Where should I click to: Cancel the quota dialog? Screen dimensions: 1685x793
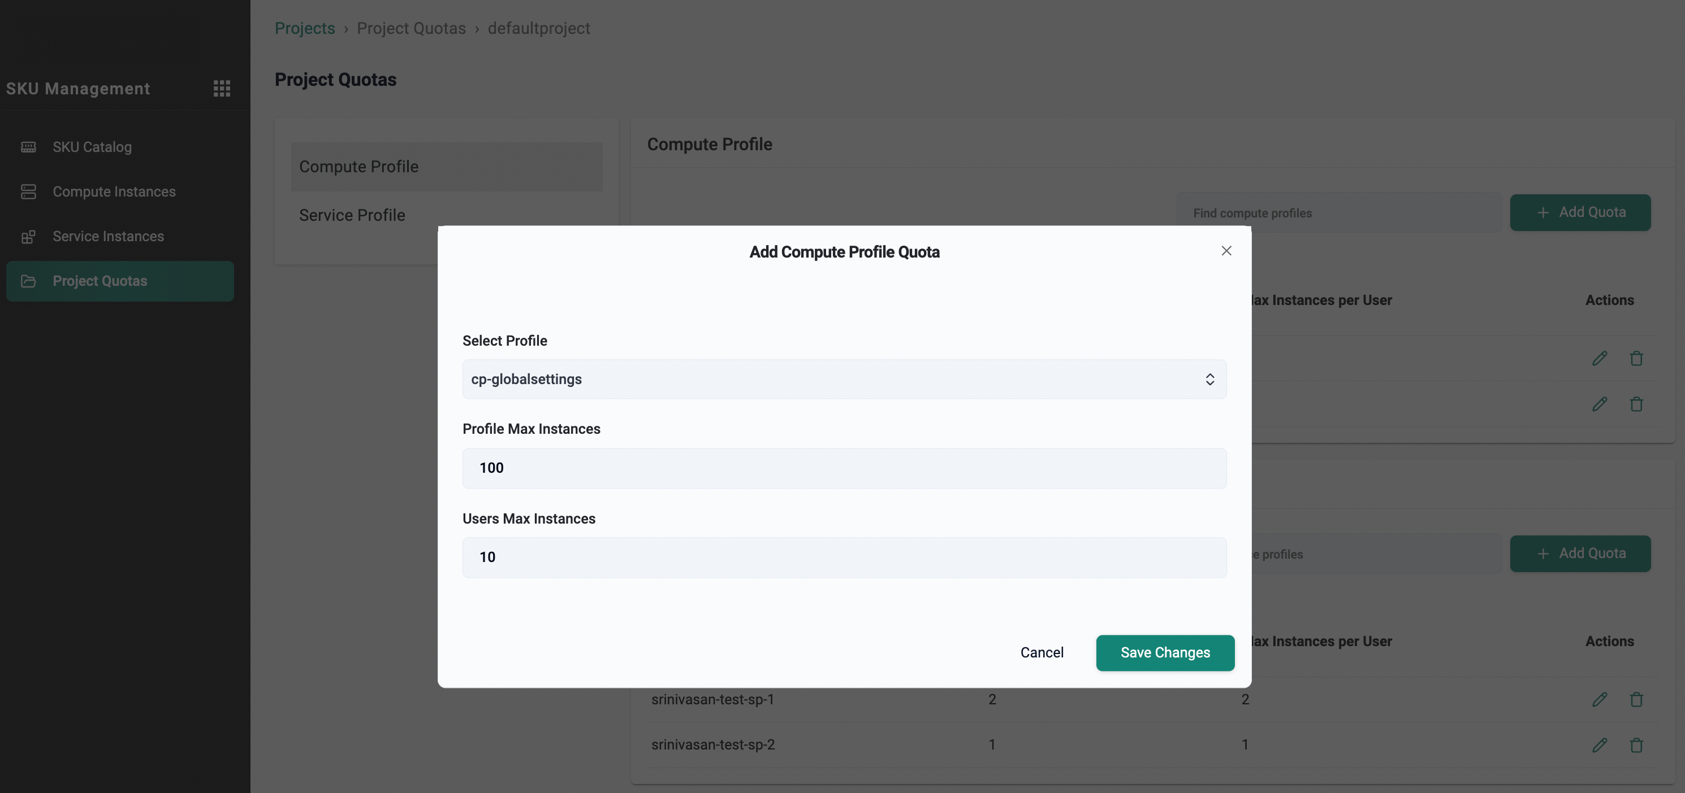[1042, 652]
